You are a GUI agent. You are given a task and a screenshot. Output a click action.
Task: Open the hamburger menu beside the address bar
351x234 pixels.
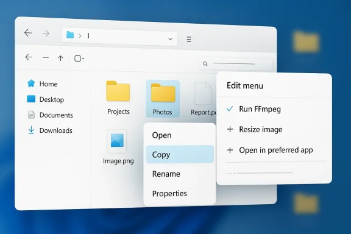[x=189, y=40]
